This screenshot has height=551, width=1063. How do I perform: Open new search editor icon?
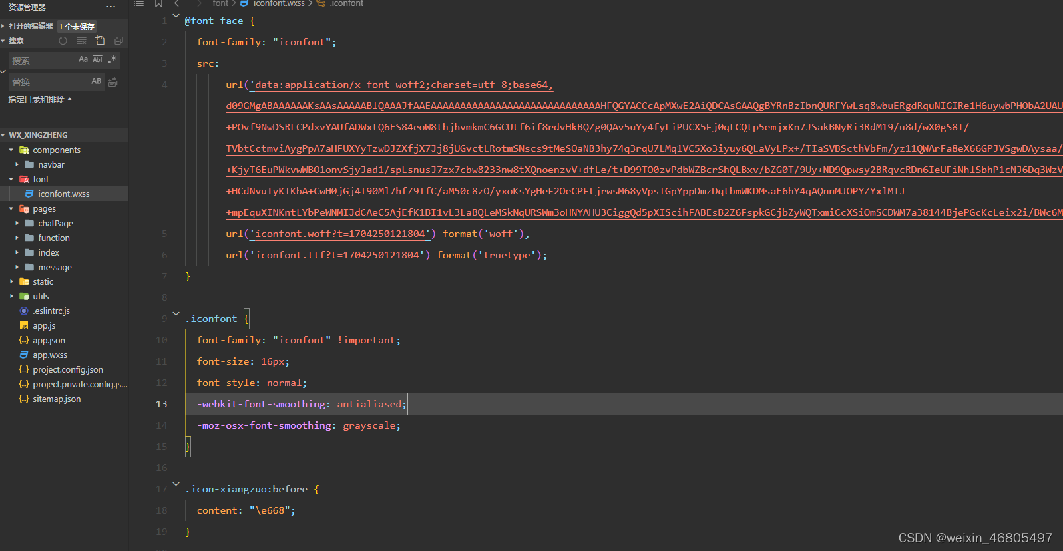click(100, 41)
